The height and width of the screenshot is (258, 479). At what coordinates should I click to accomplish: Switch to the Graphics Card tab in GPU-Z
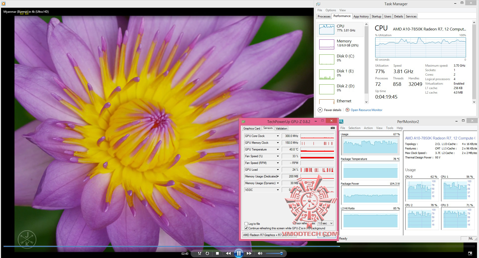click(x=252, y=129)
